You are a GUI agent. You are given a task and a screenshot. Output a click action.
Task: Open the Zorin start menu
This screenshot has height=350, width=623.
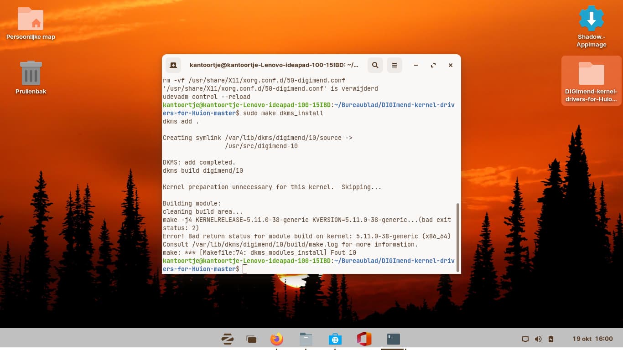228,339
